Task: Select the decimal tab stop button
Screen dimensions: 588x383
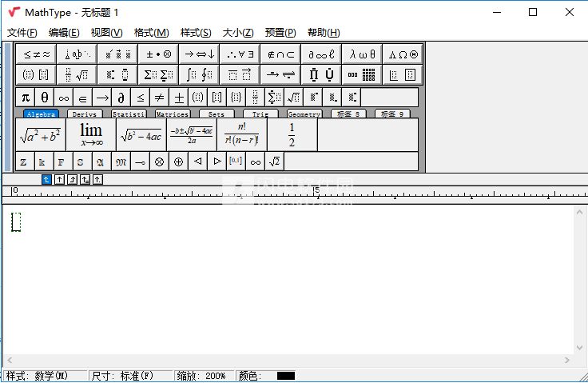Action: click(97, 180)
